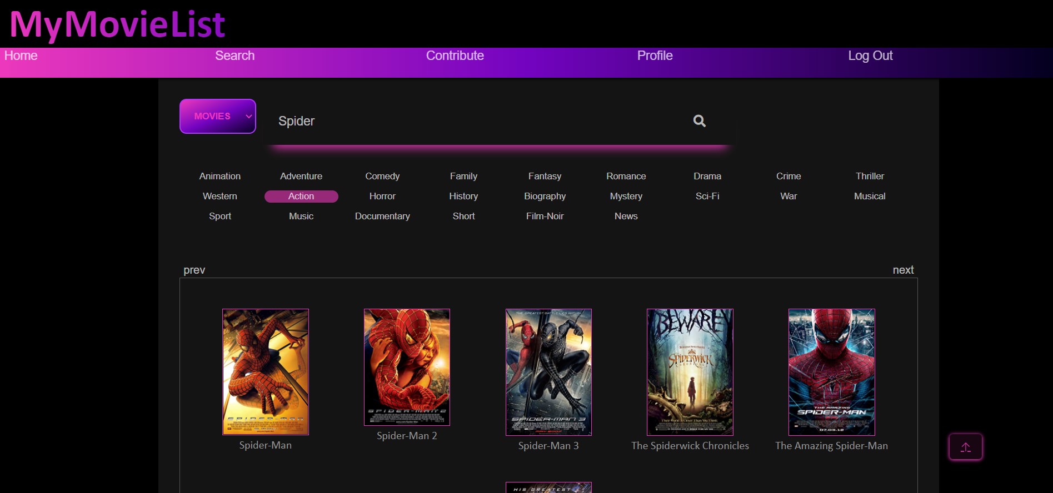Click the next page link
Image resolution: width=1053 pixels, height=493 pixels.
(x=903, y=270)
